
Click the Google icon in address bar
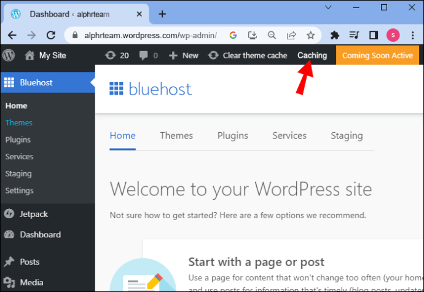click(233, 35)
